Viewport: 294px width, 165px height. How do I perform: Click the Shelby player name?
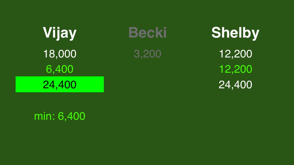235,33
